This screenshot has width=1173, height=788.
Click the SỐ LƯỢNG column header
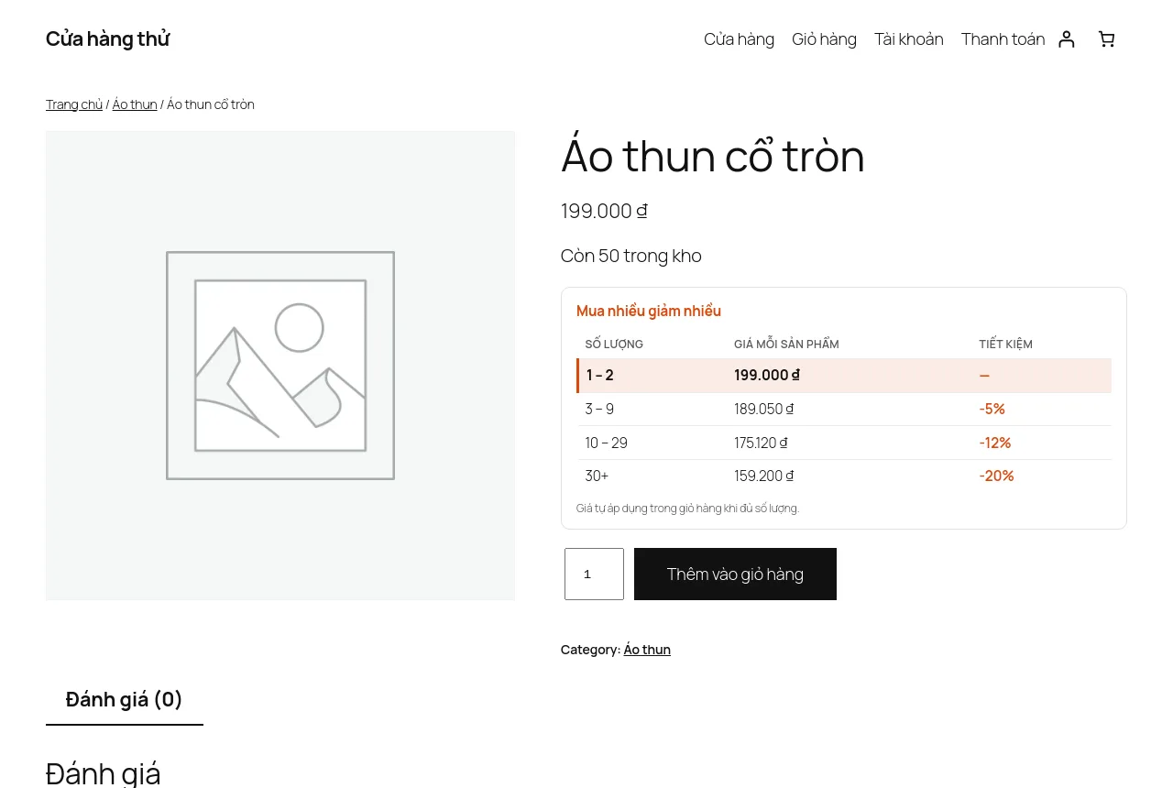click(614, 345)
